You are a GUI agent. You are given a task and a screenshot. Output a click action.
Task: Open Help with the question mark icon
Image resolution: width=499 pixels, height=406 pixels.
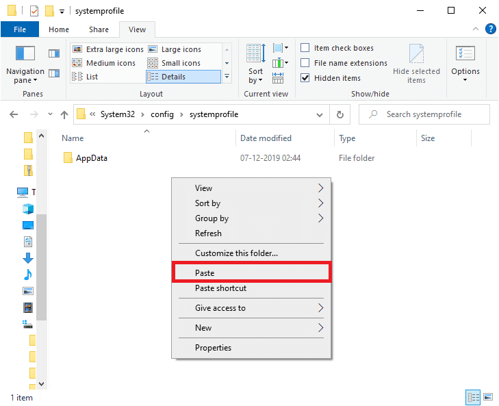tap(490, 29)
